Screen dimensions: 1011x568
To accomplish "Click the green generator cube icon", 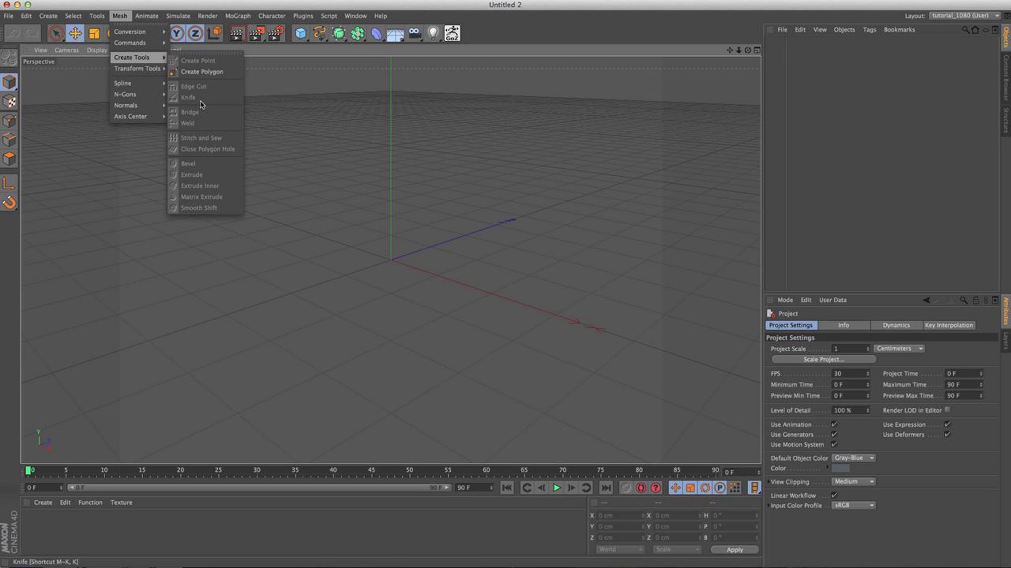I will point(339,33).
